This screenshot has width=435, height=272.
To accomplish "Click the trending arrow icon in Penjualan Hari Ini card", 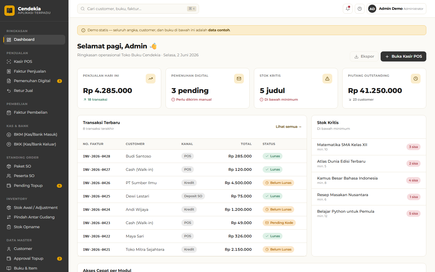I will click(151, 79).
